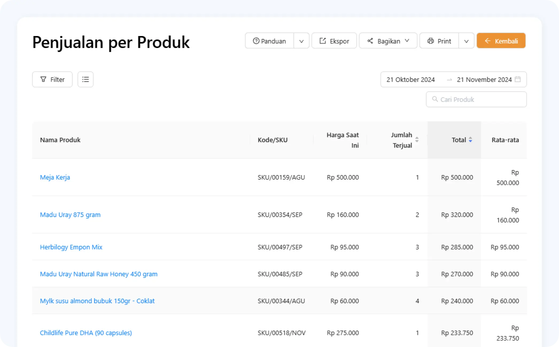Screen dimensions: 559x347
Task: Click SKU/00497/SEP cell
Action: pos(280,247)
